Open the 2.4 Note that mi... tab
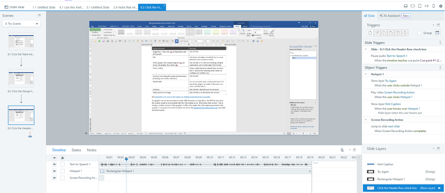 pos(125,7)
